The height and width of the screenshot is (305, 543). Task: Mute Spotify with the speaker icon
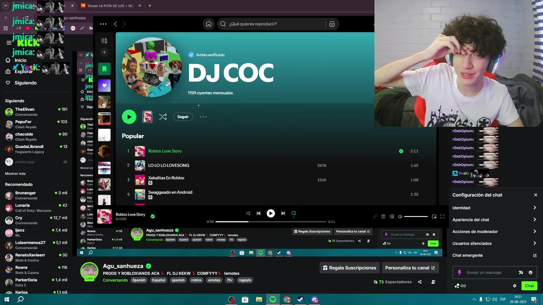[400, 216]
